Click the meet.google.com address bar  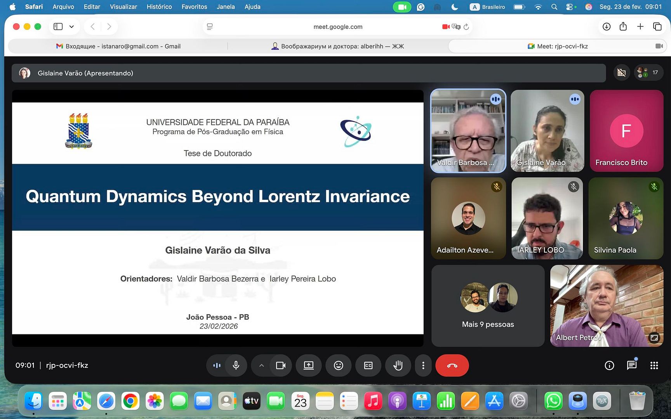pyautogui.click(x=337, y=27)
